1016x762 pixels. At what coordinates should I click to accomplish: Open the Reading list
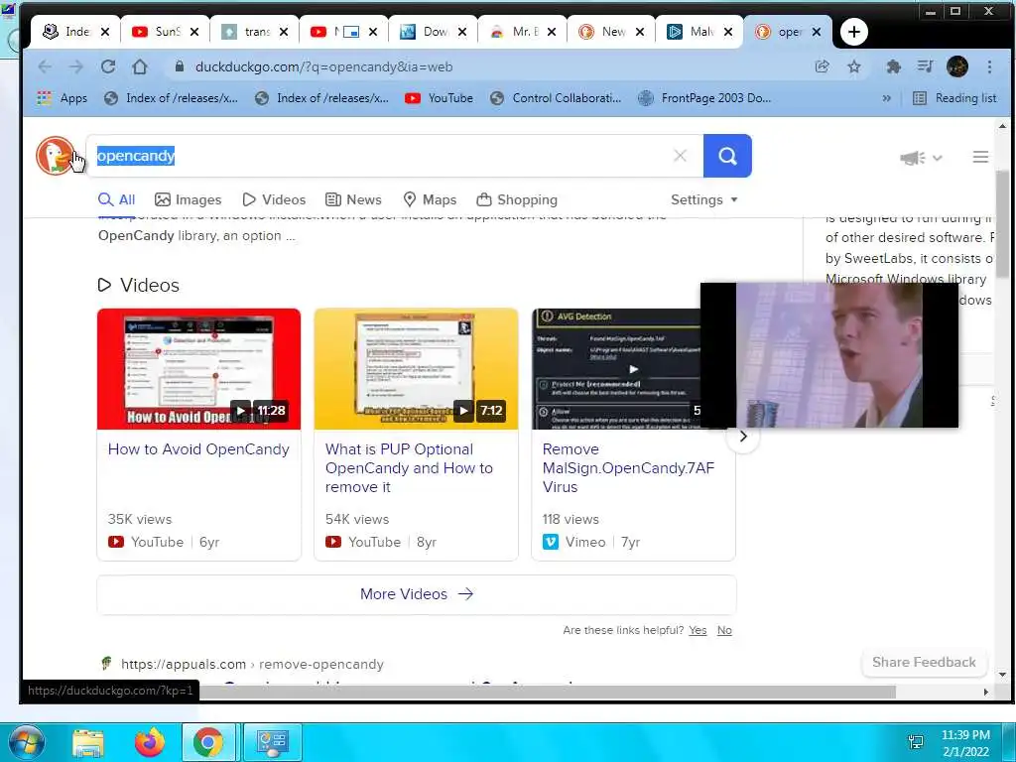954,98
